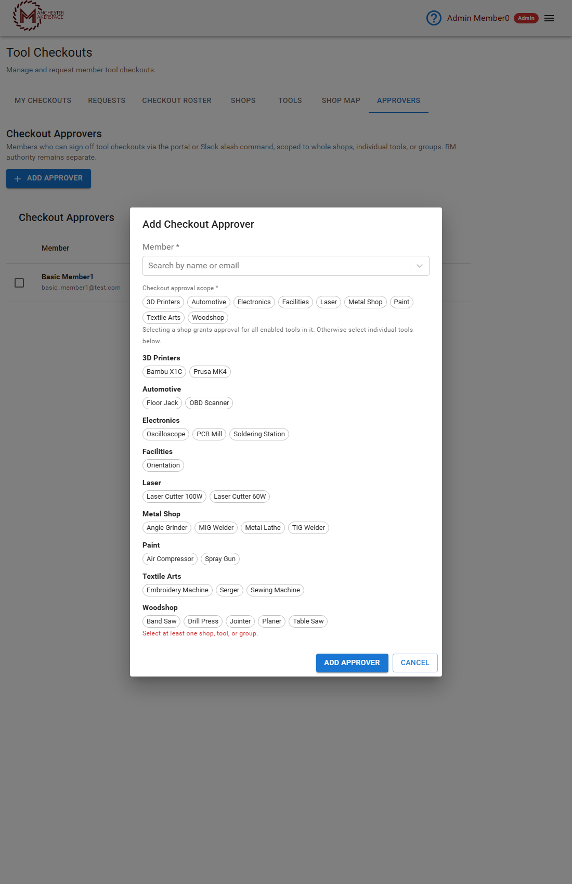572x884 pixels.
Task: Select the Sewing Machine chip
Action: 275,590
